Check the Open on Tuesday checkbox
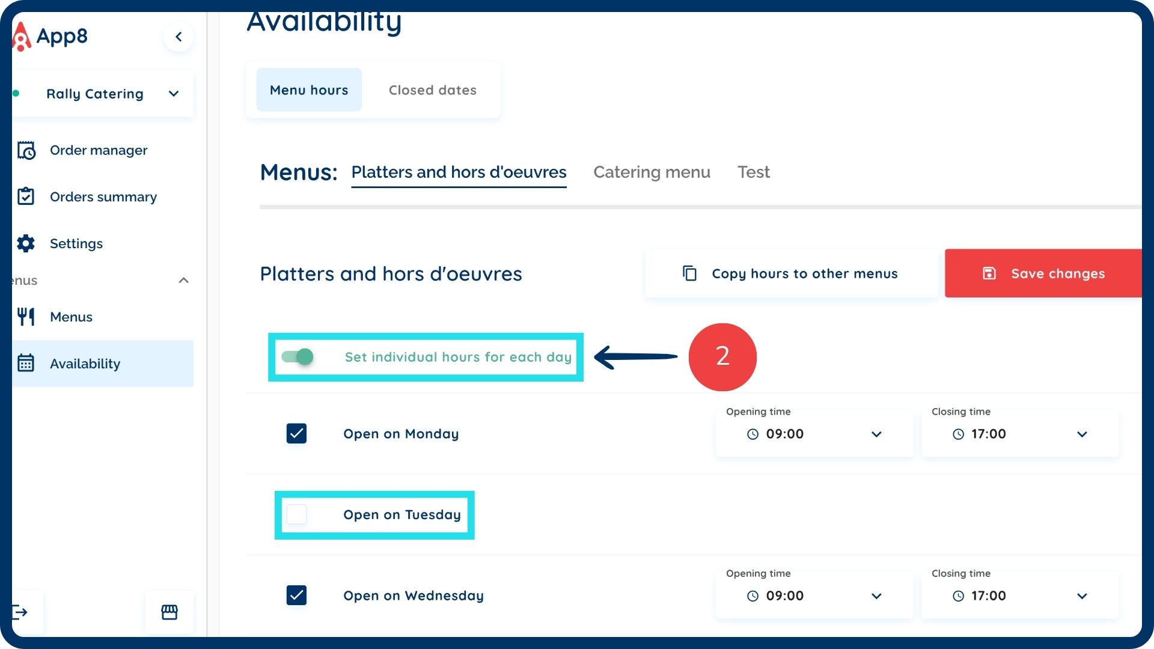This screenshot has width=1154, height=649. 296,514
